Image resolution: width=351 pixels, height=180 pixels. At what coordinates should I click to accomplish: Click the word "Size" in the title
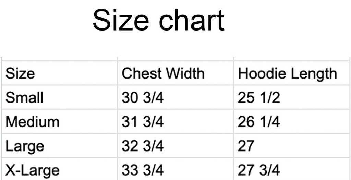pos(120,20)
